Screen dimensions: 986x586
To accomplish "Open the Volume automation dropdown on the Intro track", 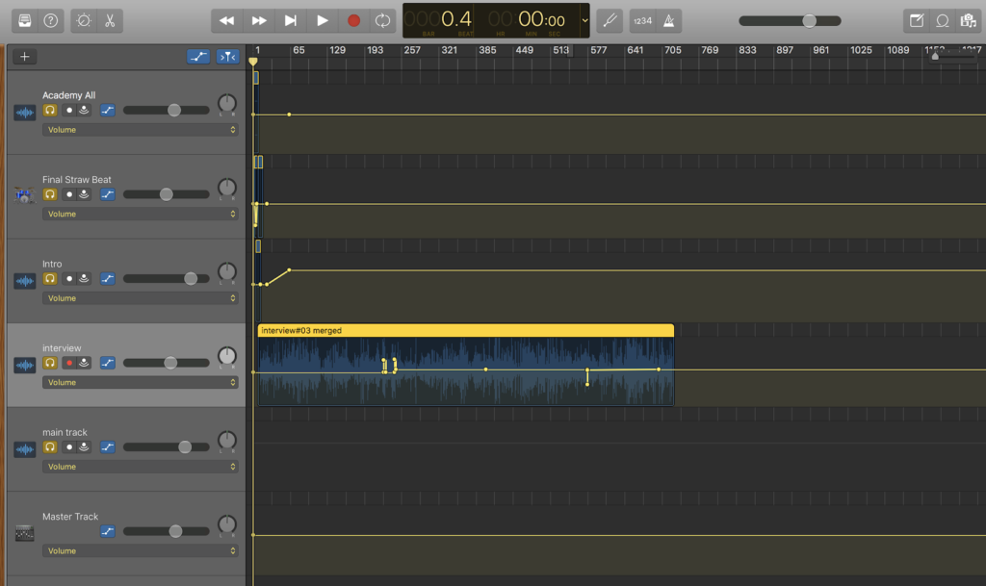I will coord(140,297).
